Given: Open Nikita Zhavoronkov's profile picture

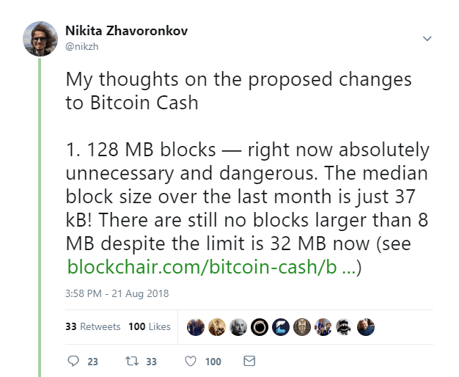Looking at the screenshot, I should [x=40, y=38].
